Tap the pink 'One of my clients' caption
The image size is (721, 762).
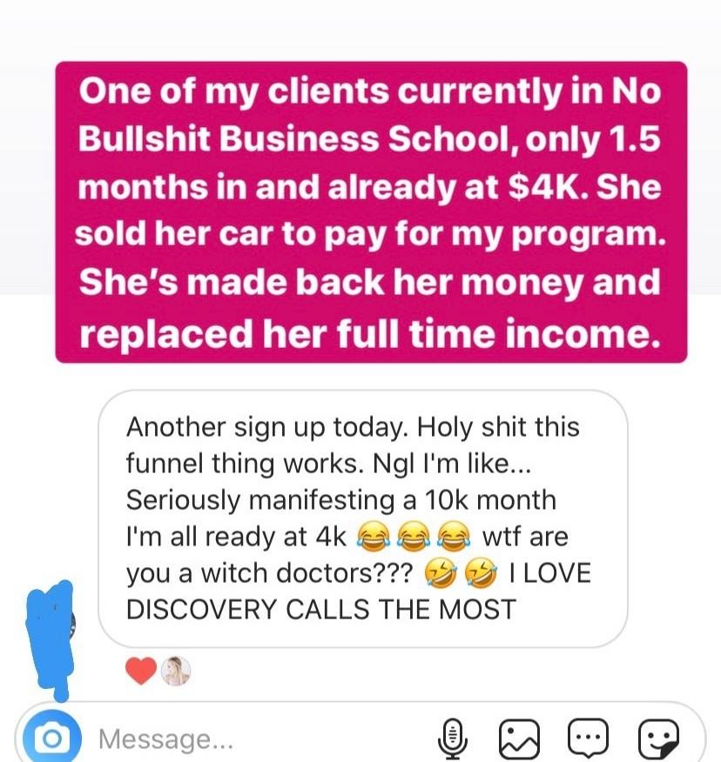(371, 212)
